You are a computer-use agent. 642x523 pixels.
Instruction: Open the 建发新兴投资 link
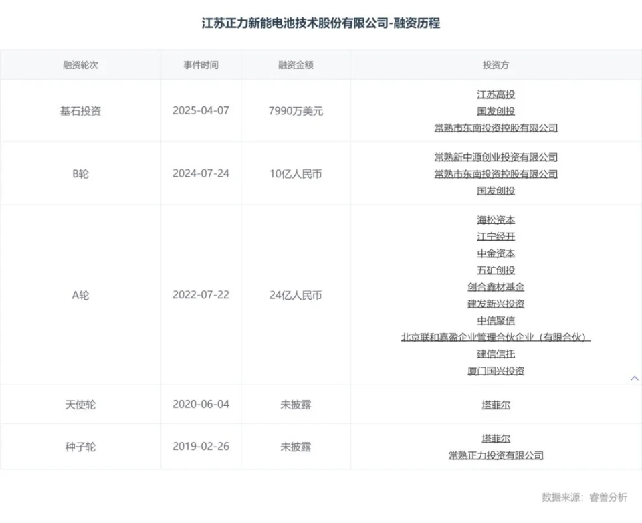[x=496, y=304]
